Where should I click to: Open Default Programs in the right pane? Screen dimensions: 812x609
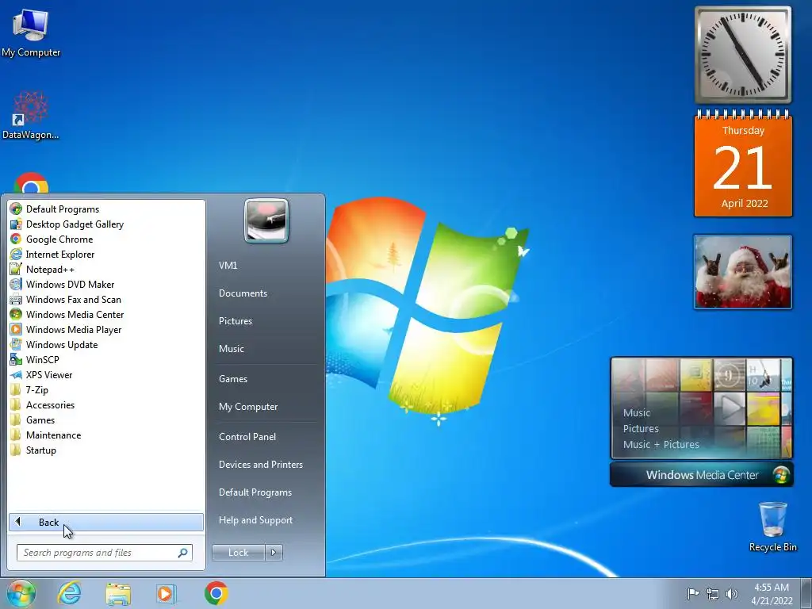click(x=255, y=492)
